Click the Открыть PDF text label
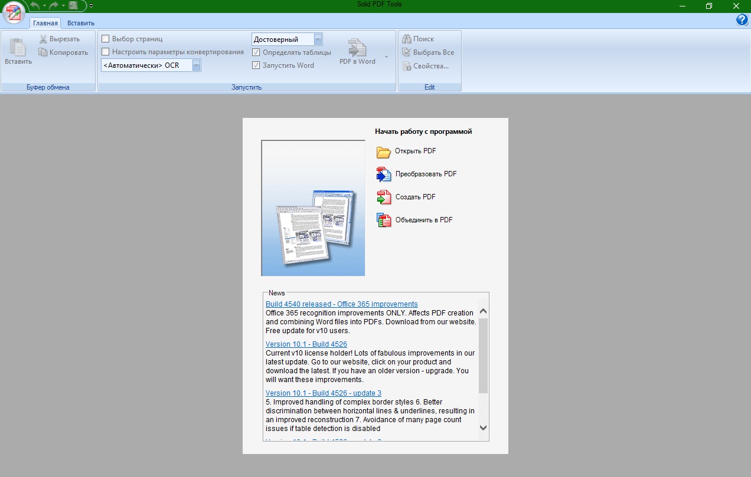751x477 pixels. click(415, 151)
